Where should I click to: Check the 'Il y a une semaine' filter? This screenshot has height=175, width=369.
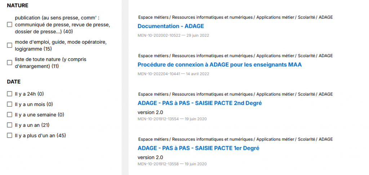coord(10,115)
